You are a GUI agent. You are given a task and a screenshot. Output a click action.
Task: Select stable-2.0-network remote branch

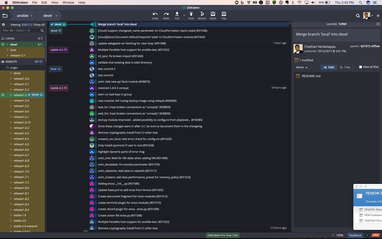(22, 226)
